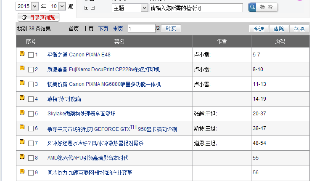Check the checkbox for item 5
This screenshot has height=181, width=317.
click(x=31, y=114)
